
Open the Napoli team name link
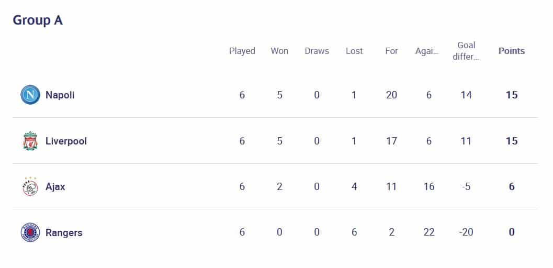60,95
